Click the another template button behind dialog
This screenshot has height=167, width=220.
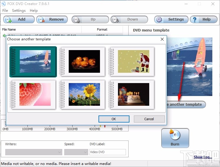click(x=186, y=105)
